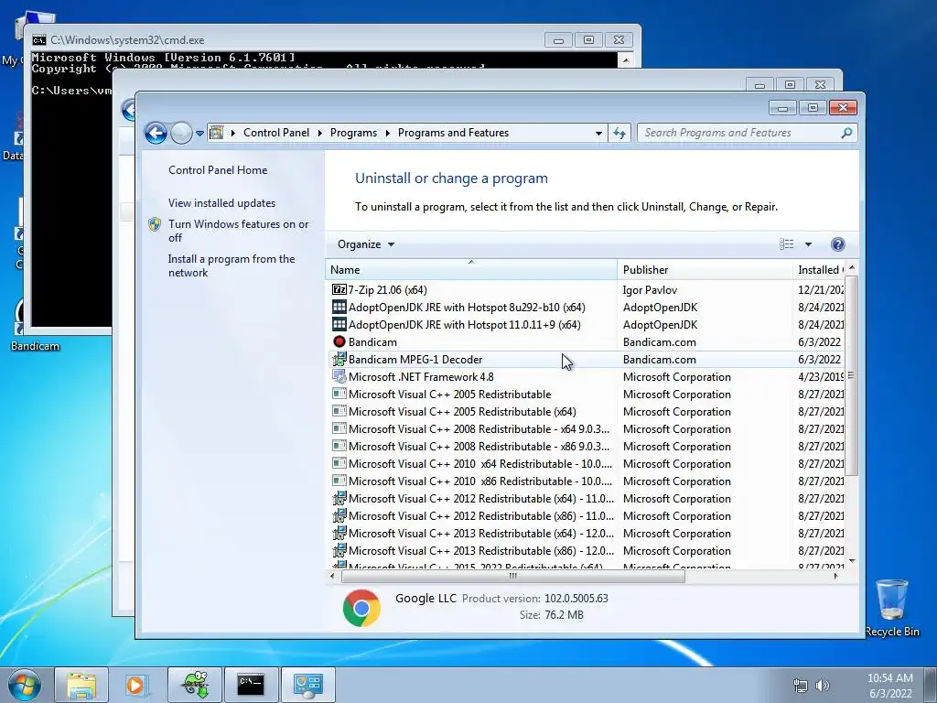Open Install a program from the network
The width and height of the screenshot is (937, 703).
pyautogui.click(x=232, y=265)
